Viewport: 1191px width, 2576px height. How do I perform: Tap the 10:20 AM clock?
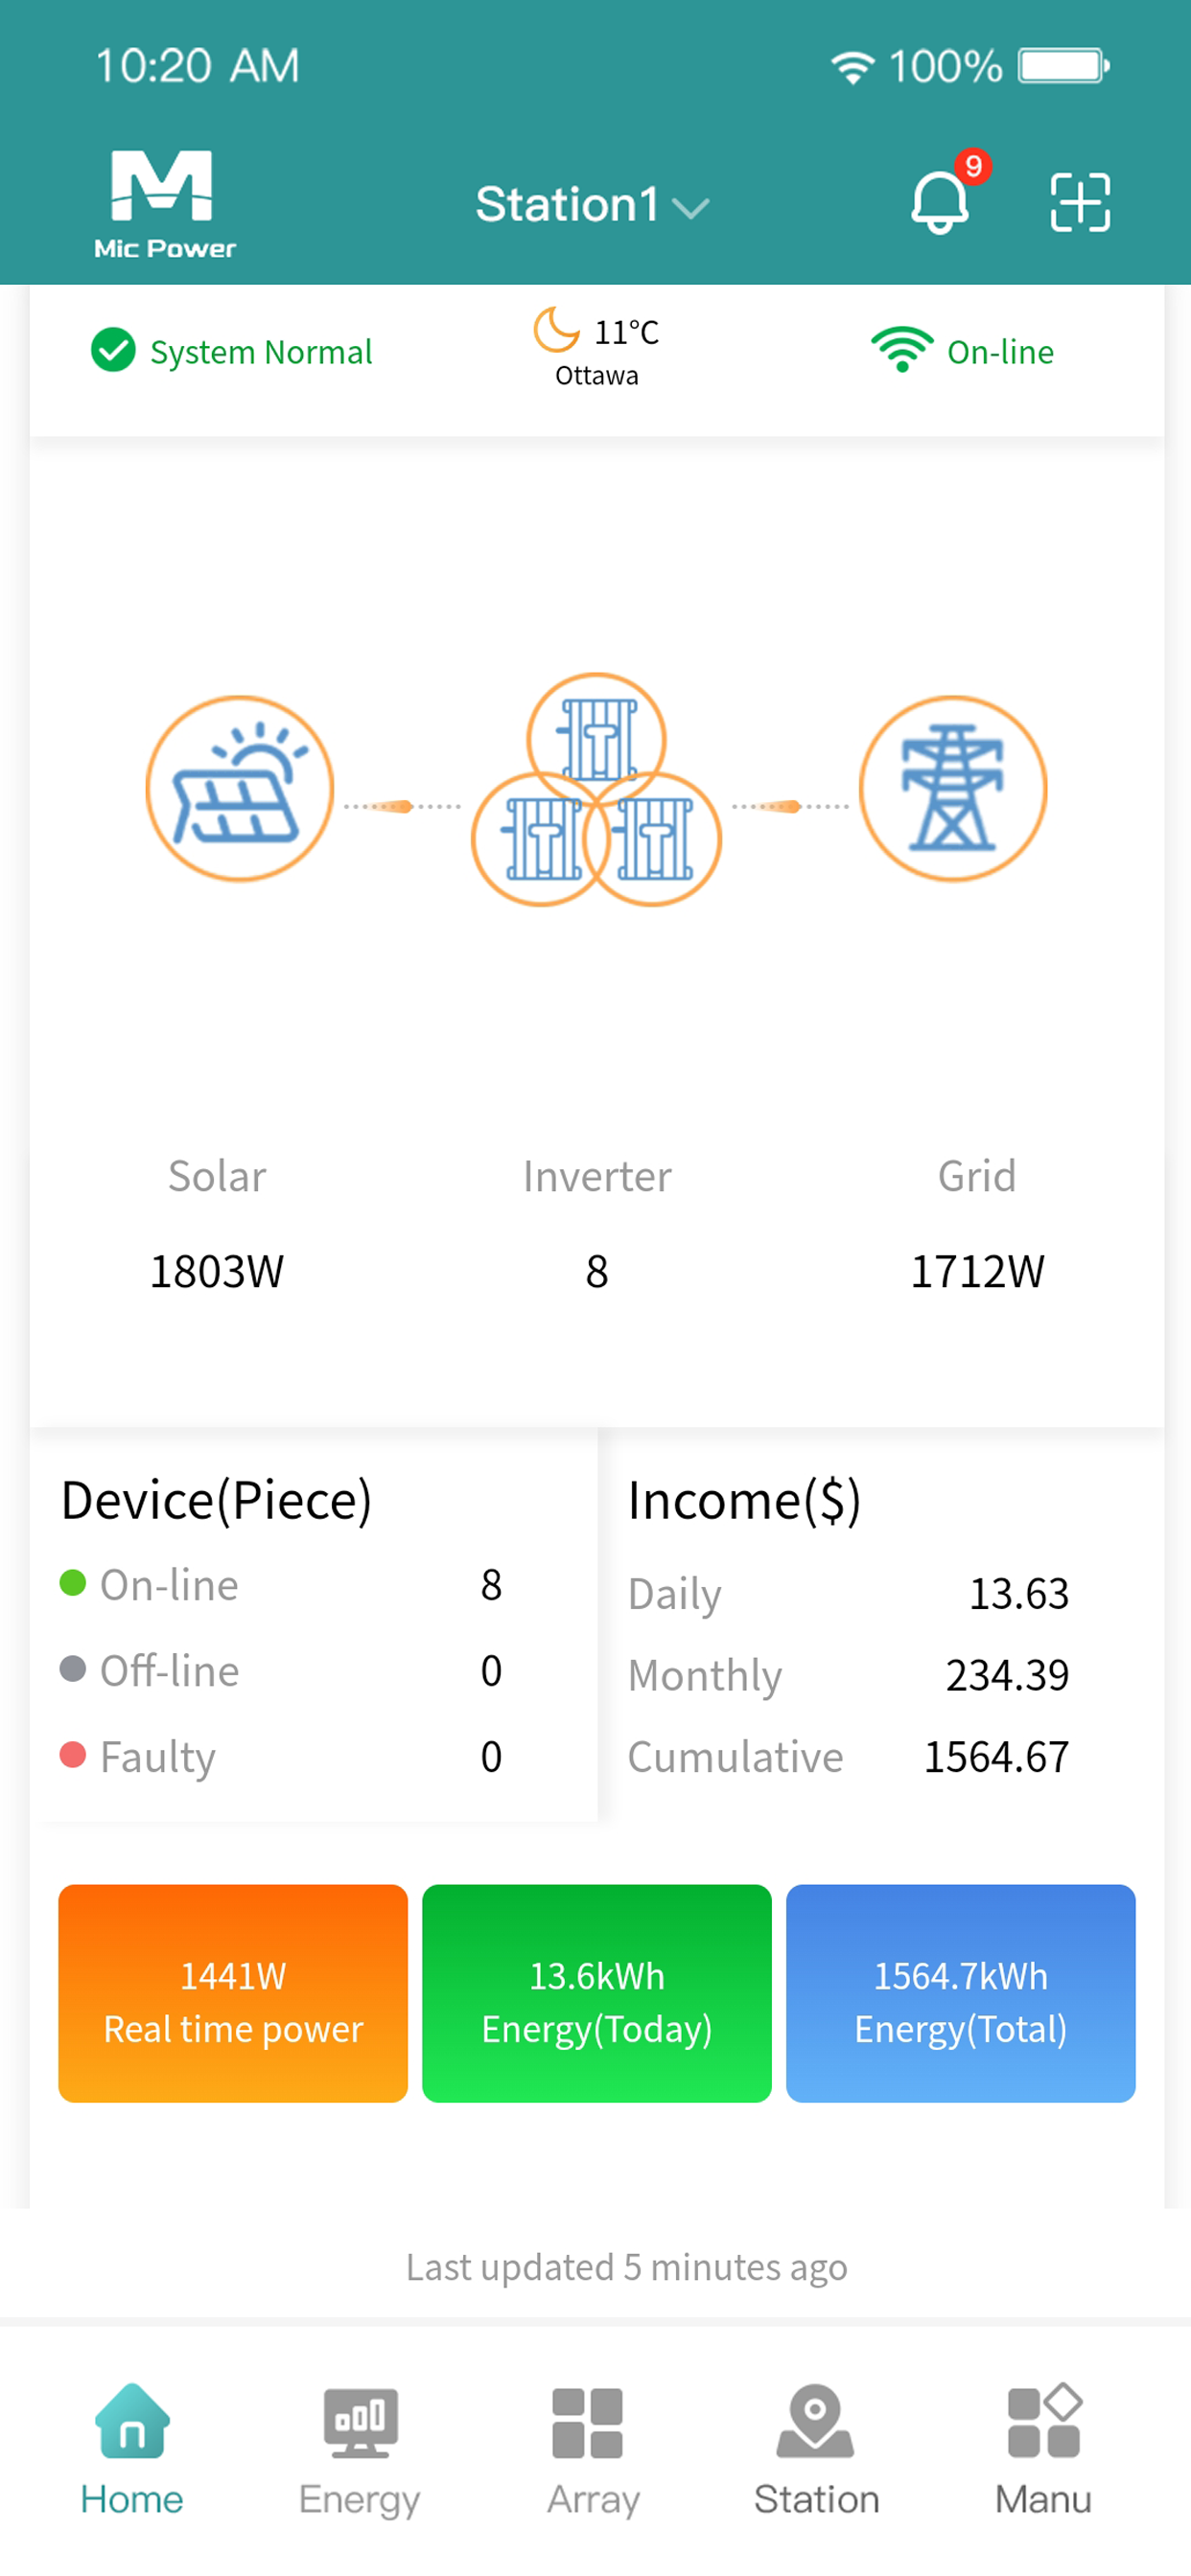198,66
